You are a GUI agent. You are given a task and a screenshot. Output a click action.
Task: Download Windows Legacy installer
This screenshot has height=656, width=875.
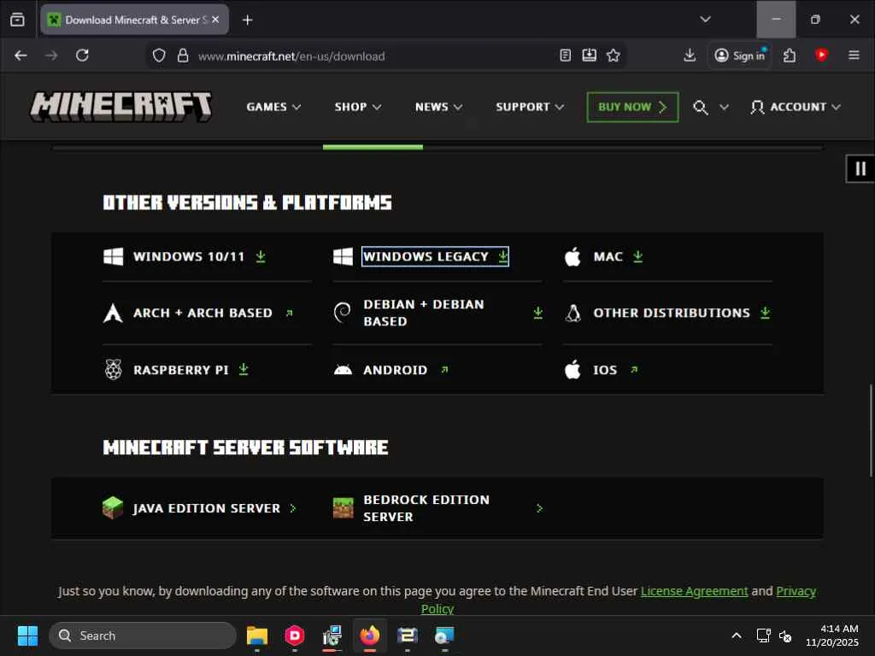point(435,256)
